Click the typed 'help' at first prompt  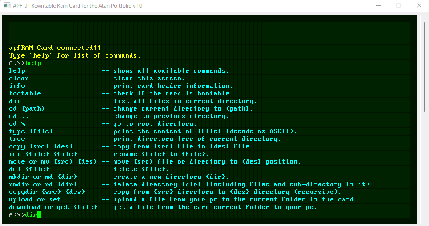(x=33, y=63)
